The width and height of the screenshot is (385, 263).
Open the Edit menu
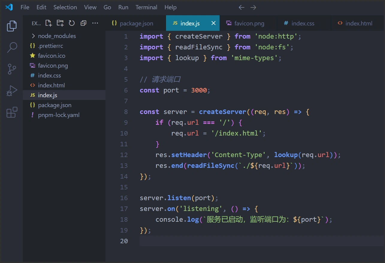[x=41, y=7]
